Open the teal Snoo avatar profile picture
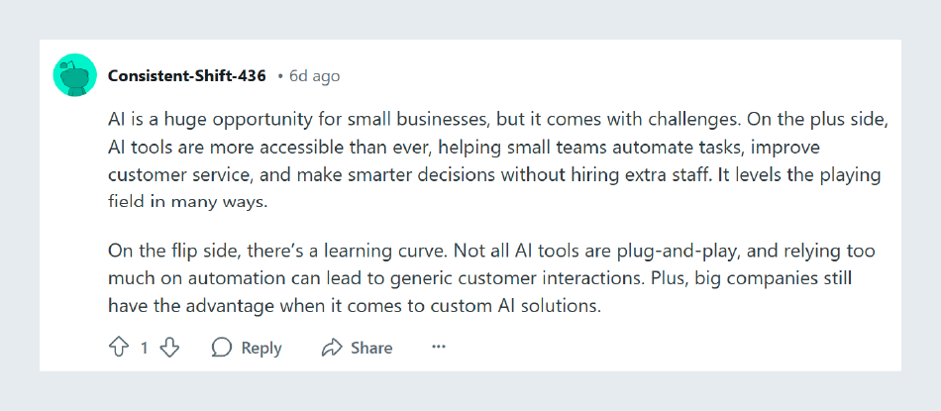 (75, 74)
